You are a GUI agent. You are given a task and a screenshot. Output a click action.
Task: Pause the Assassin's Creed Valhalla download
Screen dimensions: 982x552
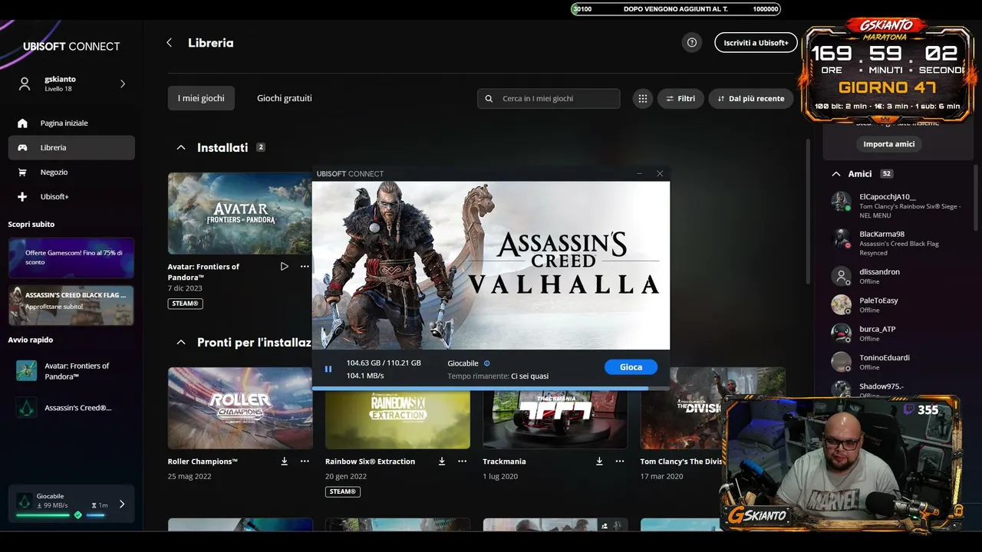[328, 369]
